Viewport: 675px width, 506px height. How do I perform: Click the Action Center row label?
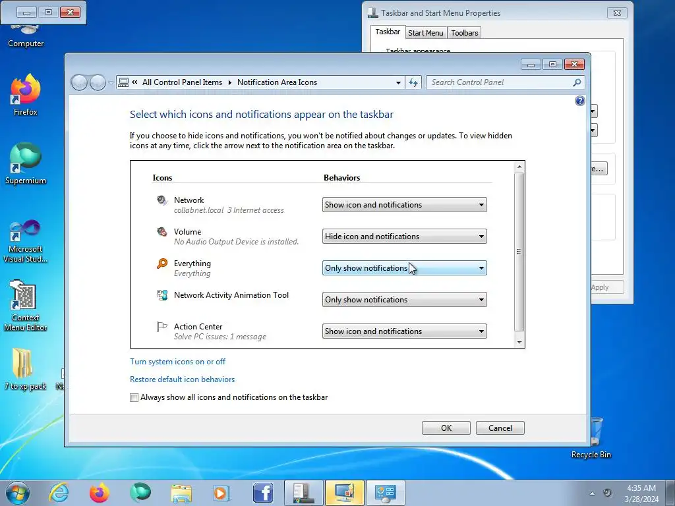[x=198, y=327]
